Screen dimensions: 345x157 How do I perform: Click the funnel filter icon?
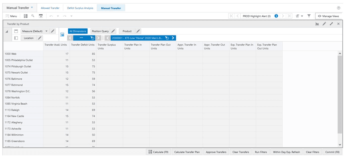coord(309,16)
